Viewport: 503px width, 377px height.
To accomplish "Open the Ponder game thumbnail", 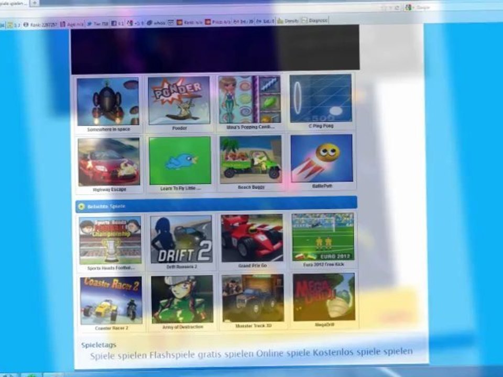I will (179, 101).
